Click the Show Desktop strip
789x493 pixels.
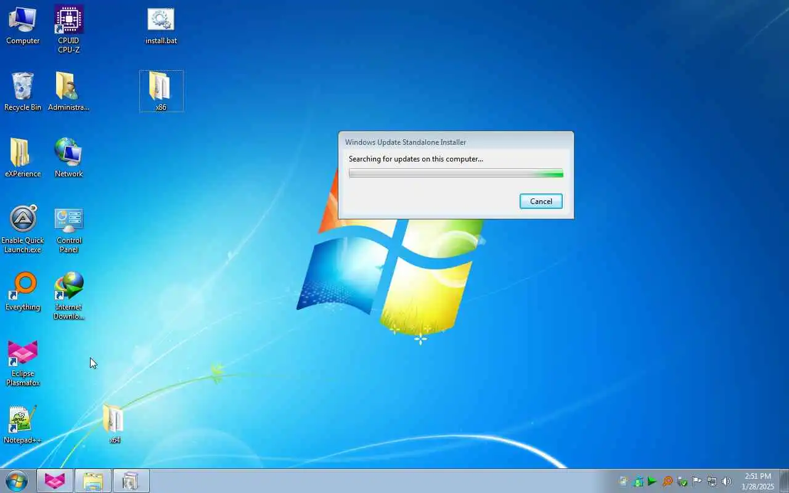[784, 481]
